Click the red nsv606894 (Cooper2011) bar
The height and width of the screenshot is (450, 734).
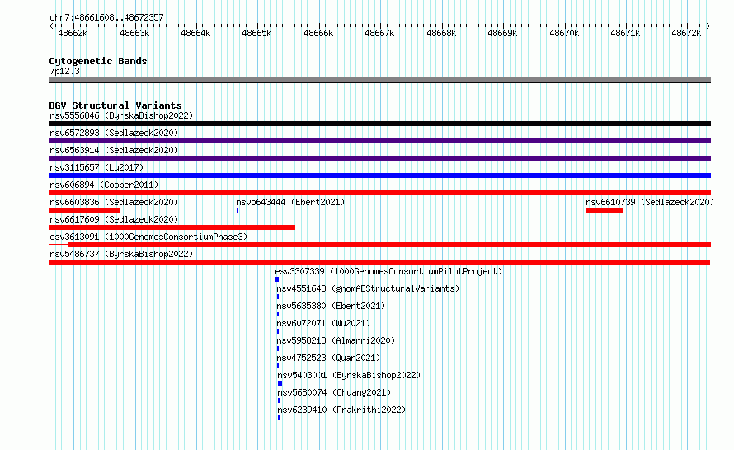pos(379,193)
